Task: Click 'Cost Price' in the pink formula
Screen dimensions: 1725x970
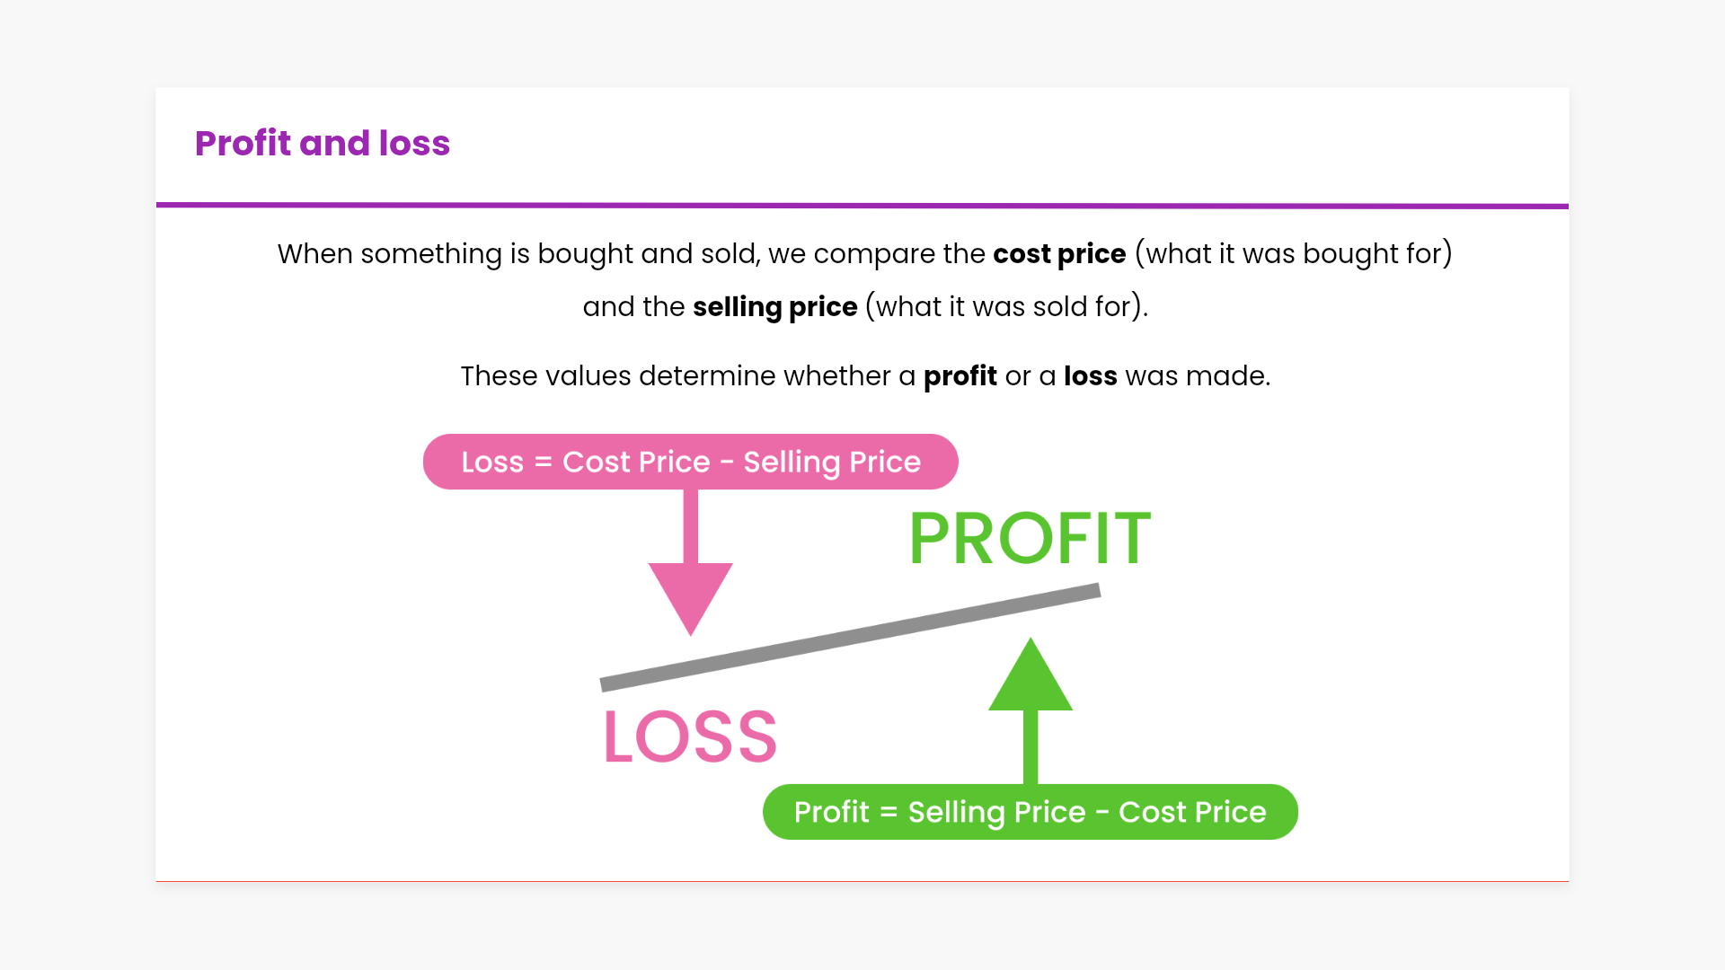Action: click(x=635, y=462)
